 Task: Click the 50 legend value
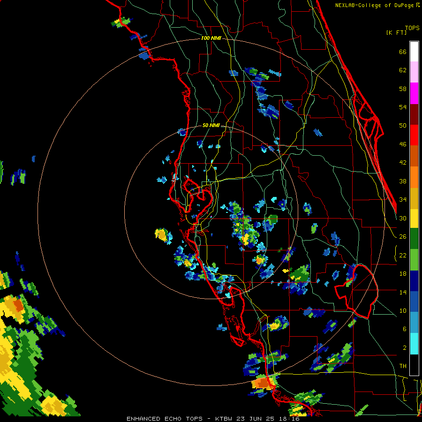403,126
